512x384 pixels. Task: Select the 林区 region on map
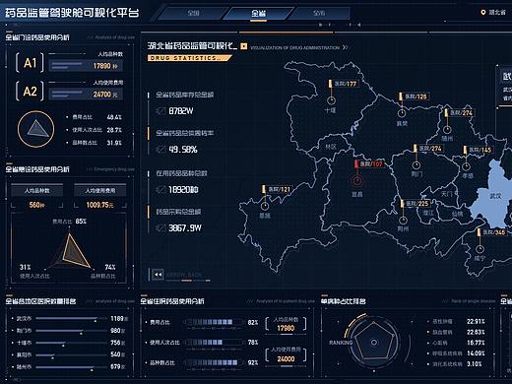[331, 147]
